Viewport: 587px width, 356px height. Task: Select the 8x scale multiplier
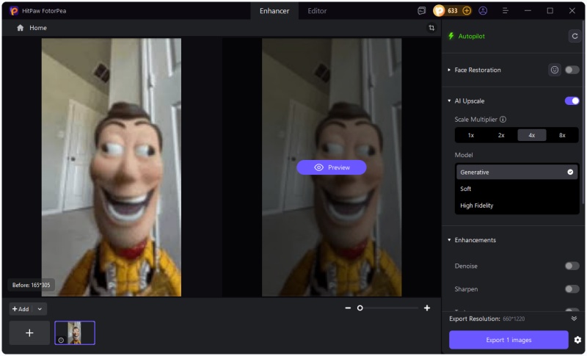coord(562,135)
